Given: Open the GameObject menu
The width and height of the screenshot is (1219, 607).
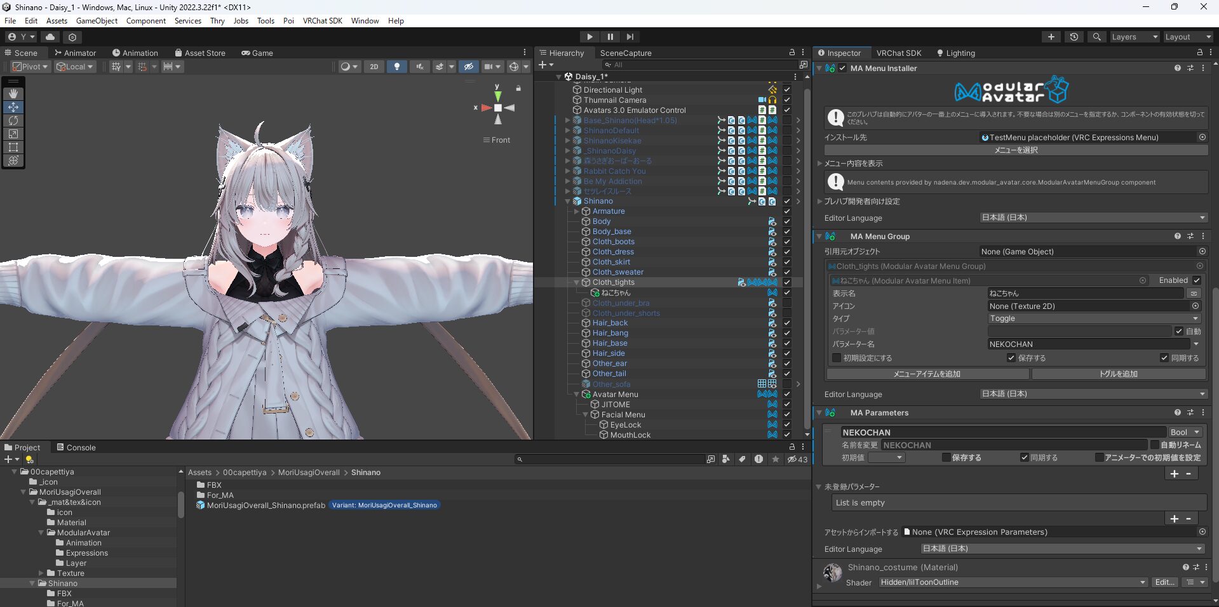Looking at the screenshot, I should pos(97,21).
